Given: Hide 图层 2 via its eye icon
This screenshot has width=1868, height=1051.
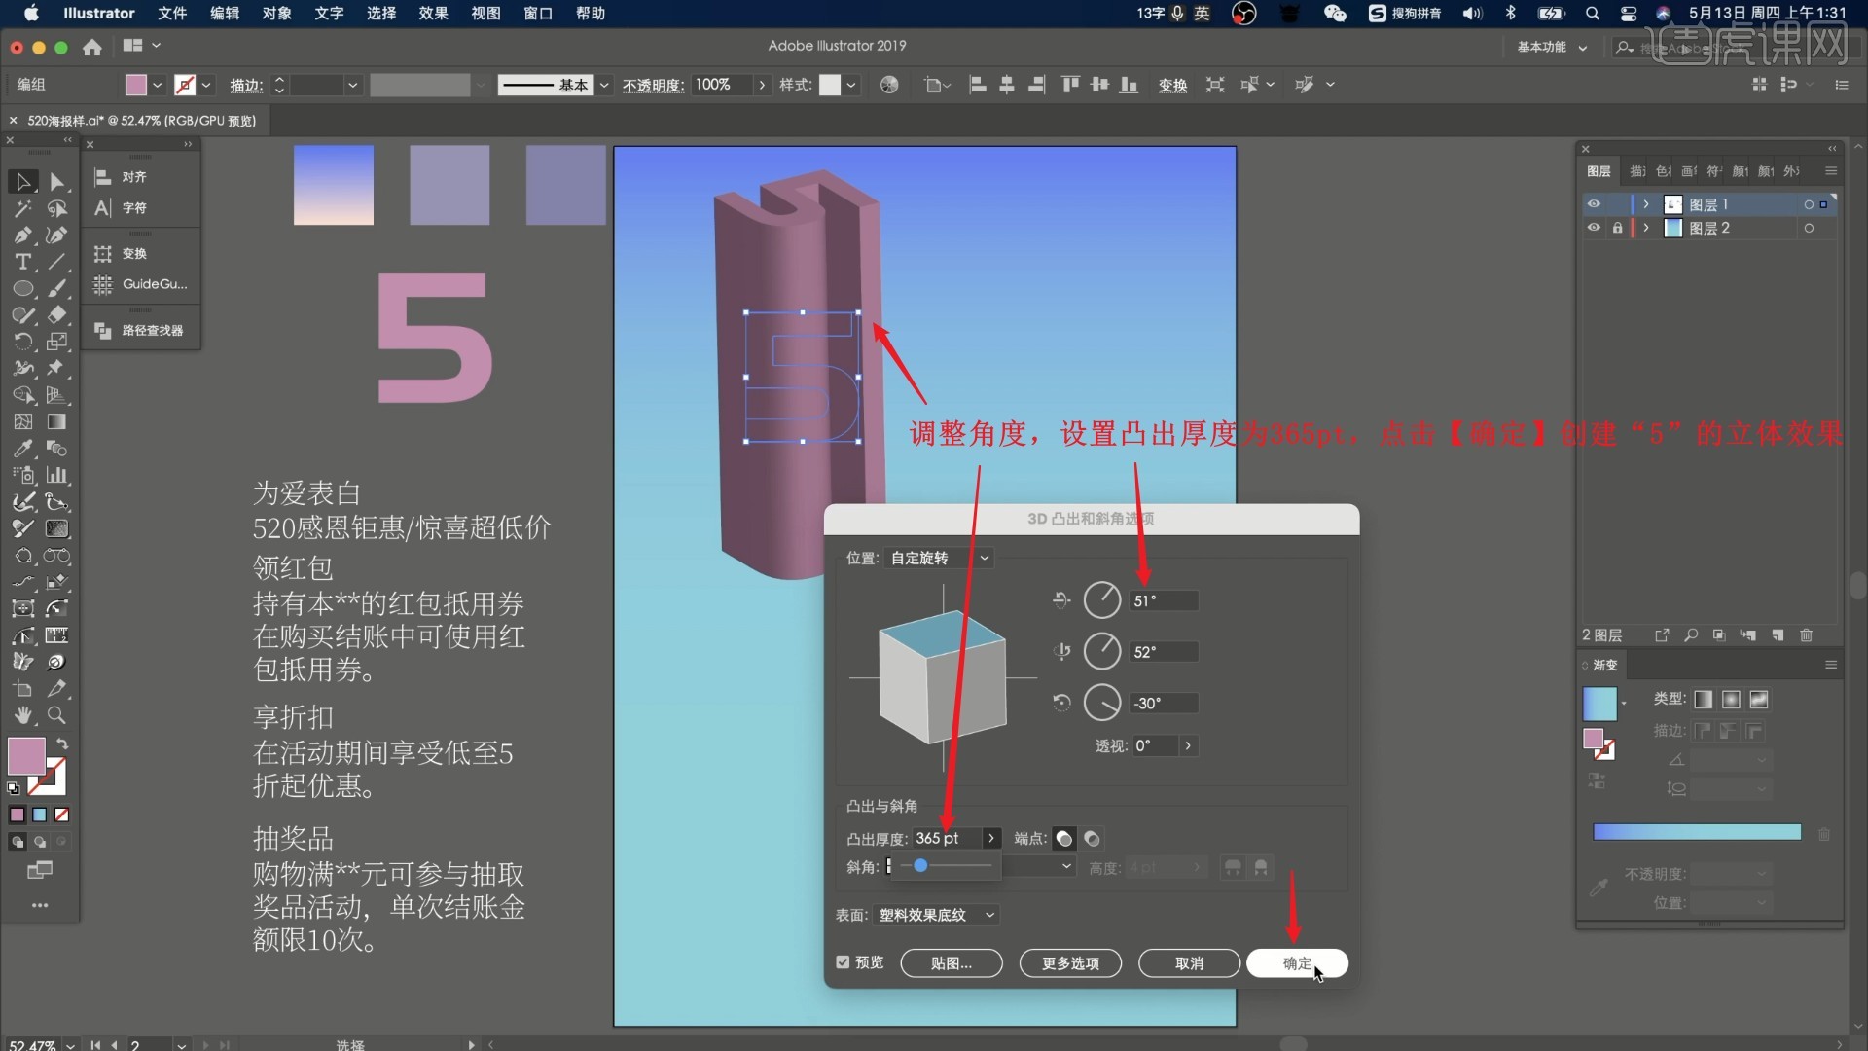Looking at the screenshot, I should (1594, 228).
